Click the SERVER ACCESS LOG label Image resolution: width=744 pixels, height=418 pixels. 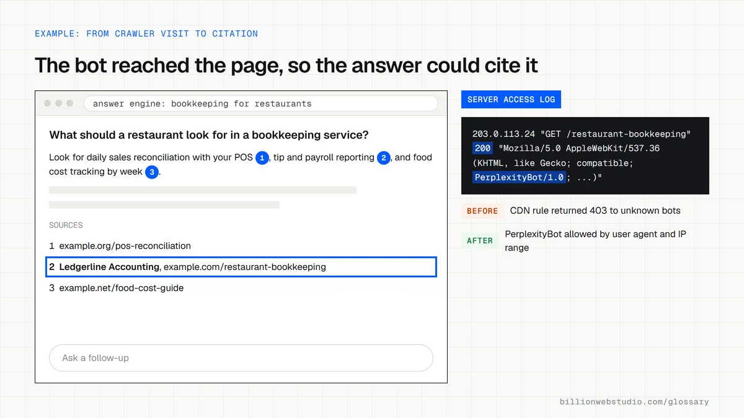tap(511, 99)
